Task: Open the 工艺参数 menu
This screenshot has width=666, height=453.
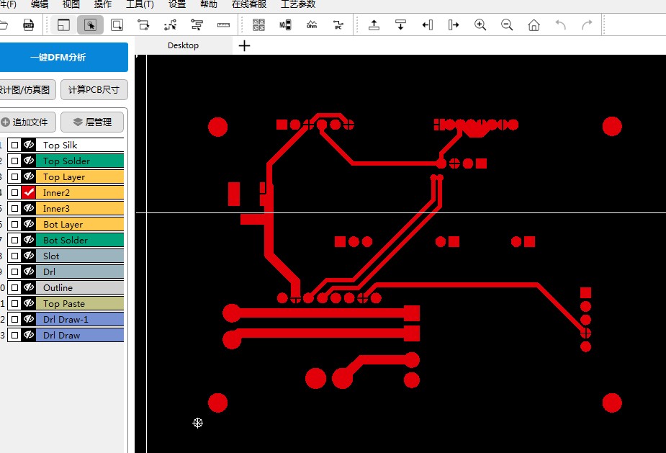Action: (298, 4)
